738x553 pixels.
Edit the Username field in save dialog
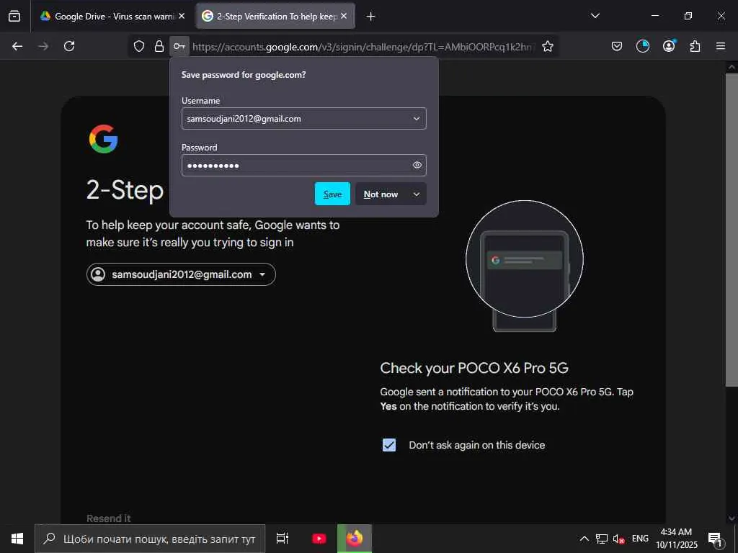pyautogui.click(x=303, y=119)
